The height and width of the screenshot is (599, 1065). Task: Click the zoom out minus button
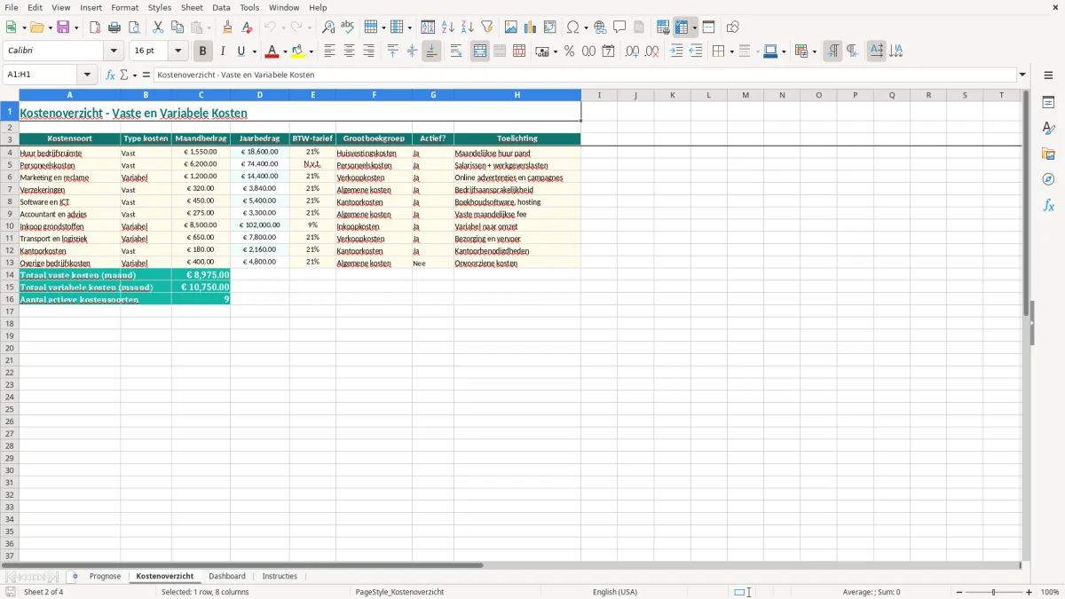pos(958,592)
